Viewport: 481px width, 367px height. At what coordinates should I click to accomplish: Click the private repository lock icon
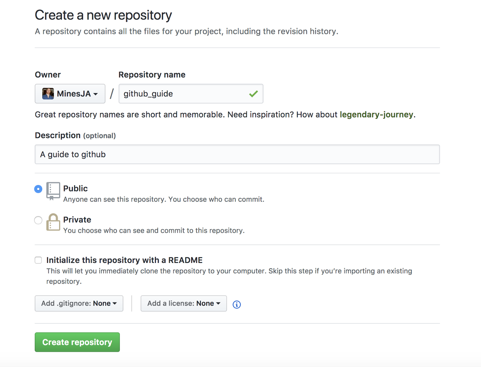[53, 222]
